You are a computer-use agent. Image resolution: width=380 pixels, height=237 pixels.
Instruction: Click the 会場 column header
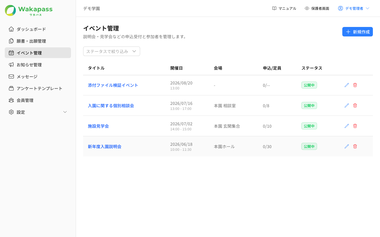(218, 68)
